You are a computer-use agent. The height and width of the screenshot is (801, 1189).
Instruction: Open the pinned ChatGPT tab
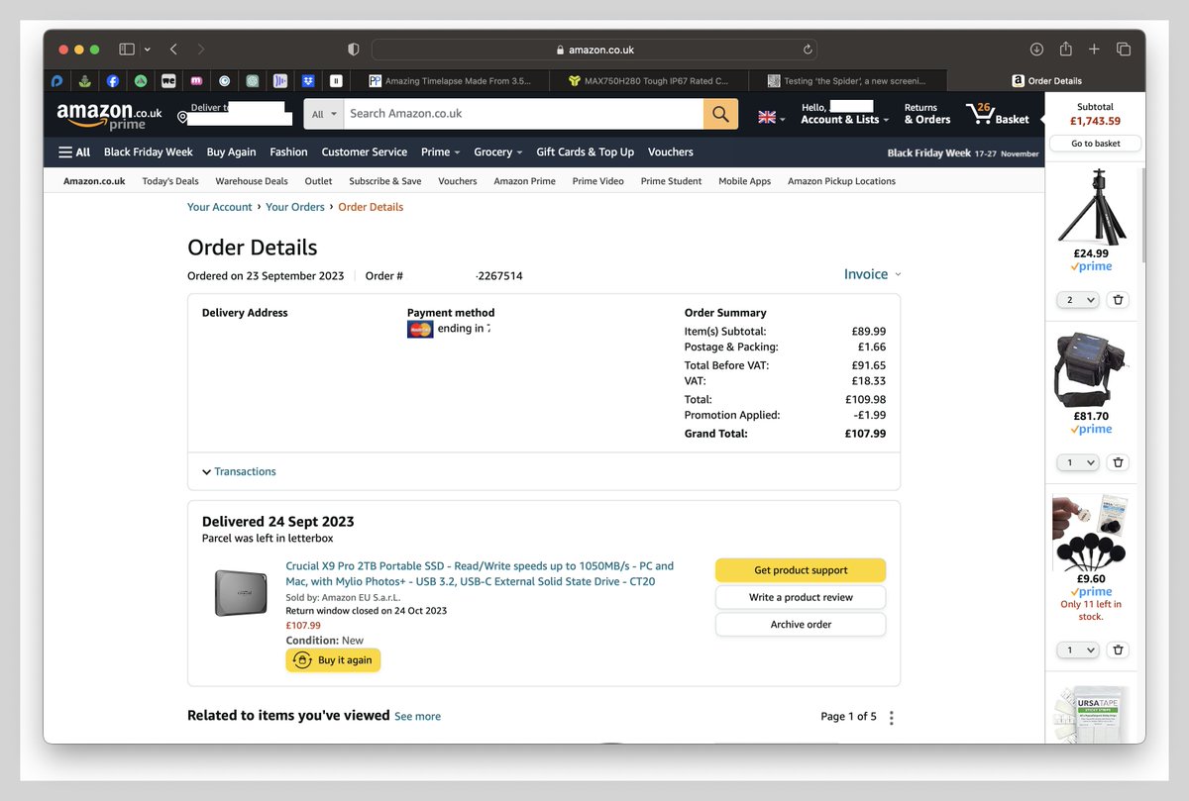pyautogui.click(x=253, y=80)
